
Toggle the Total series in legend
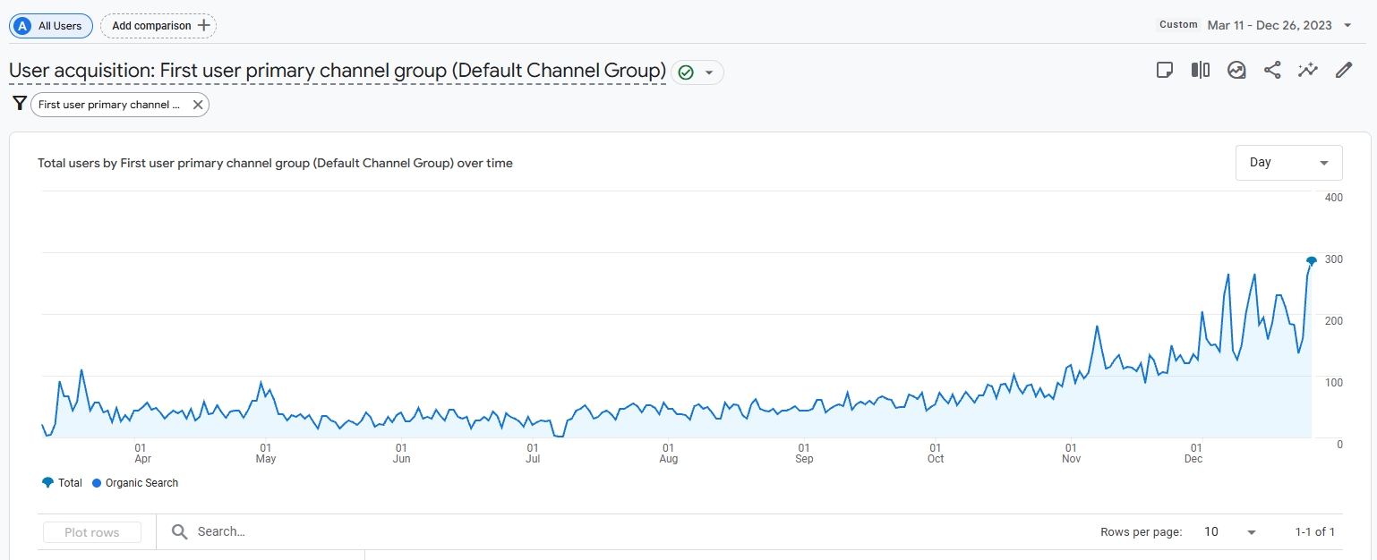(62, 483)
